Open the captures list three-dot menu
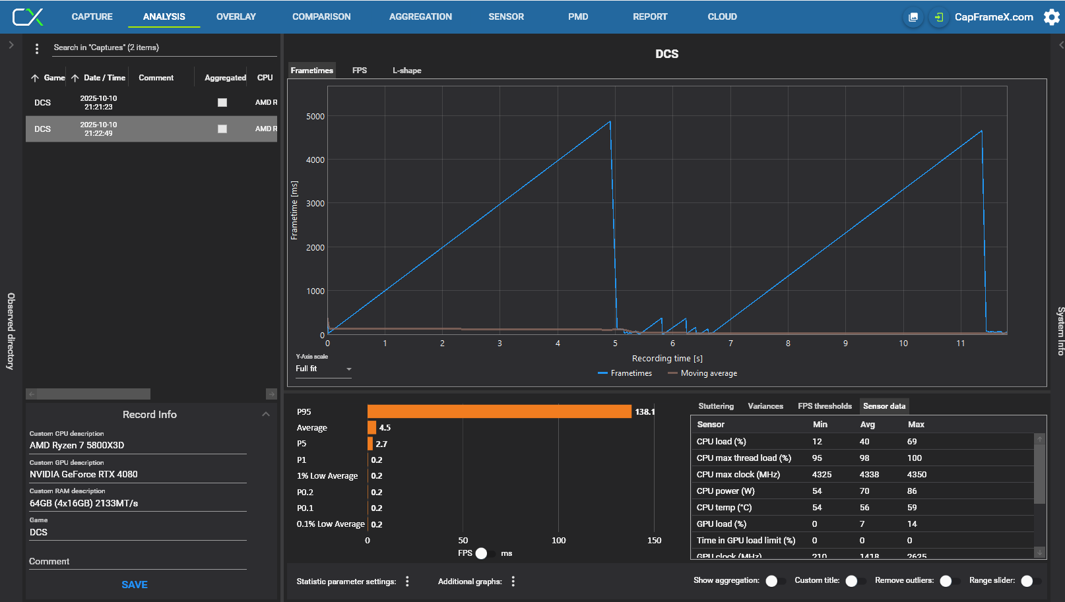Image resolution: width=1065 pixels, height=602 pixels. [x=37, y=48]
